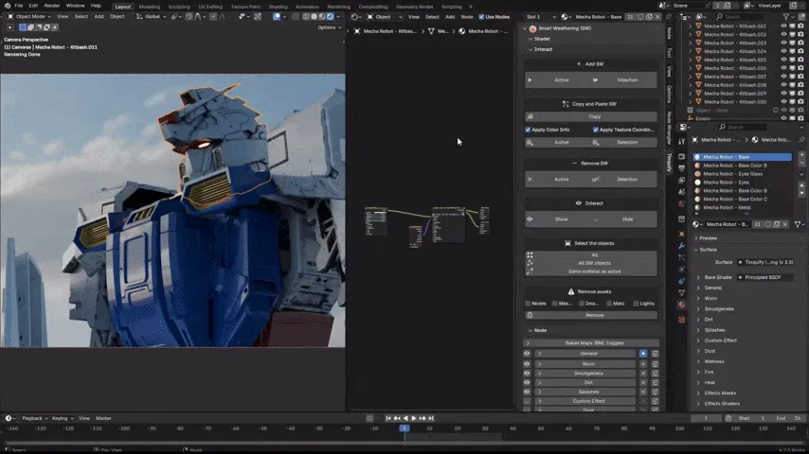Switch to the Shading workspace tab

click(278, 7)
